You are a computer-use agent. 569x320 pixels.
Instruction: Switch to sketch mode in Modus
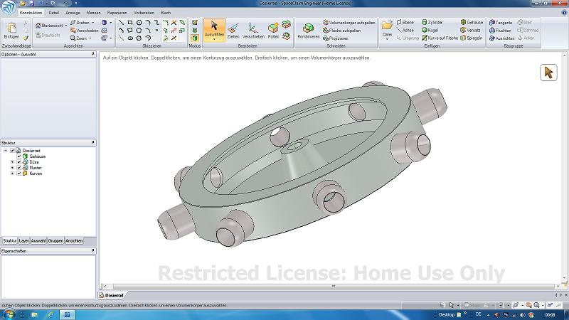coord(195,23)
